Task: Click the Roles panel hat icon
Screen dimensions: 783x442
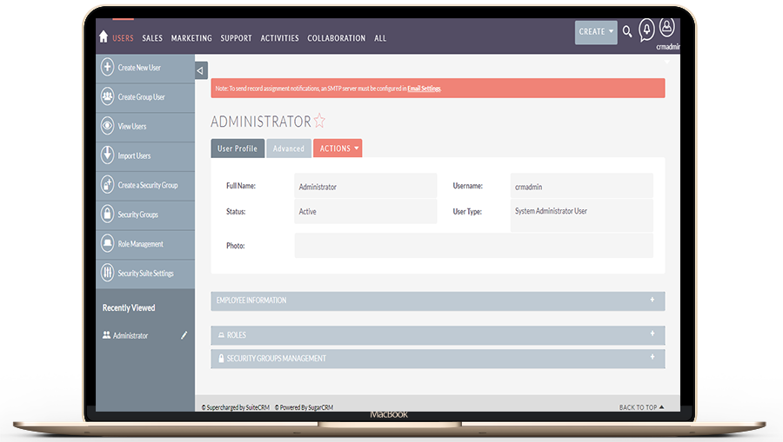Action: click(221, 335)
